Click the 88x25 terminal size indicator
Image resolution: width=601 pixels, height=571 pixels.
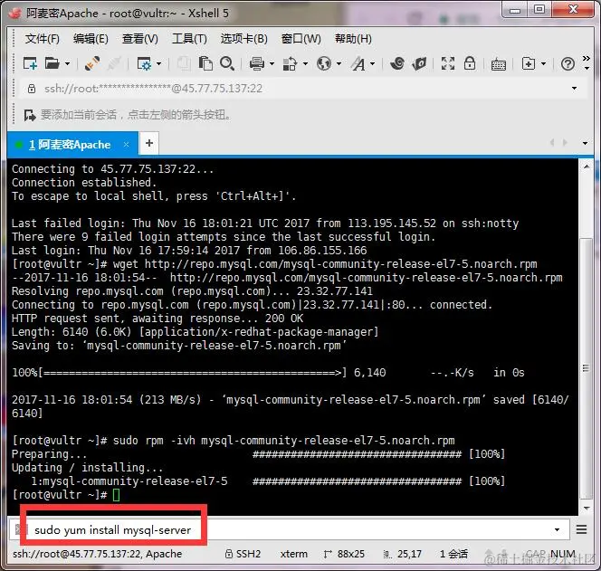(344, 554)
